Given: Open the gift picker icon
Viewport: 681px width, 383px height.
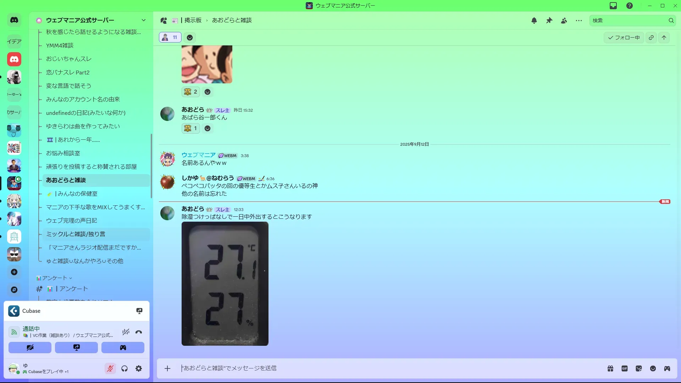Looking at the screenshot, I should pyautogui.click(x=610, y=368).
